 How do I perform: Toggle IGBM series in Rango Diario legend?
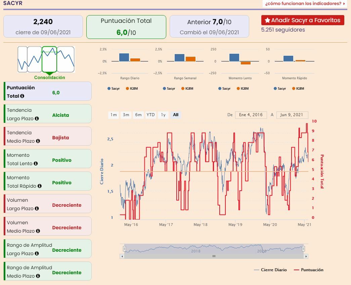132,89
